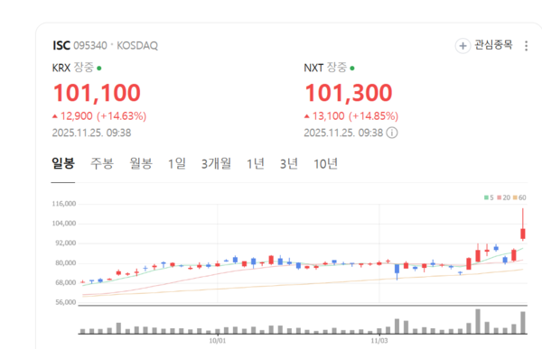Click the 관심종목 label
542x349 pixels.
coord(493,45)
